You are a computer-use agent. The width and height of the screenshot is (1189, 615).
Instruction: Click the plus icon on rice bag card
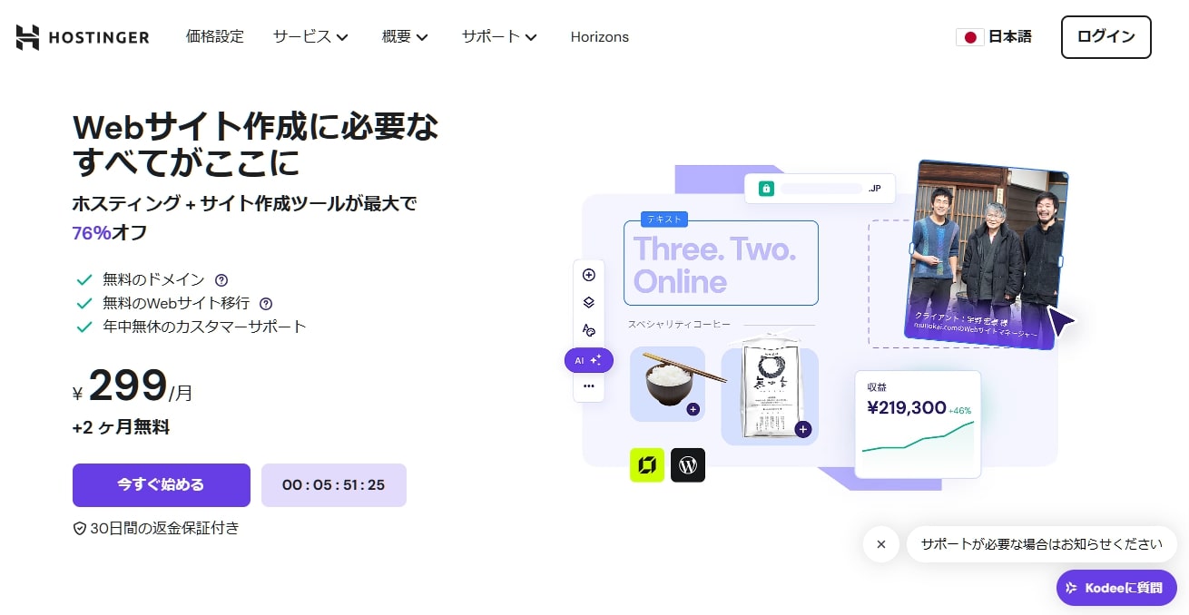click(x=802, y=429)
